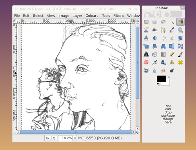The image size is (196, 150).
Task: Open the Colours menu
Action: pos(92,16)
